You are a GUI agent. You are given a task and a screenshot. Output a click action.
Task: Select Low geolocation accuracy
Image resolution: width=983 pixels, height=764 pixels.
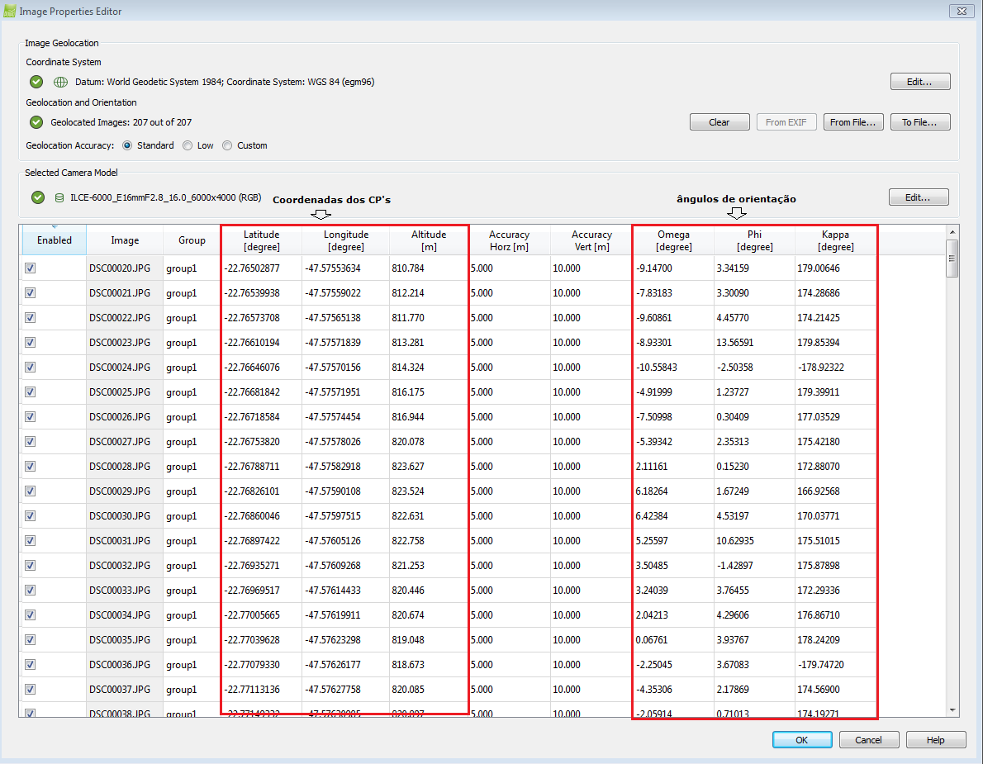188,145
